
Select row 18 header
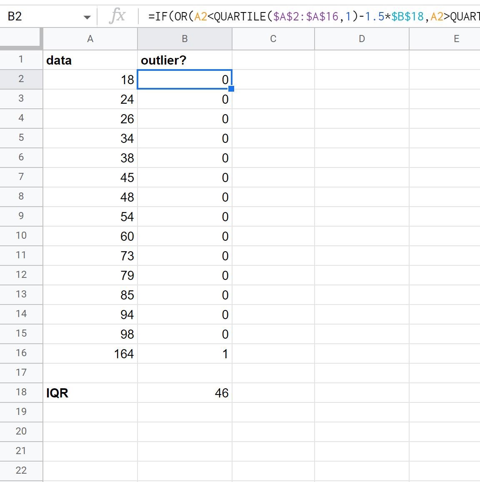[x=21, y=392]
